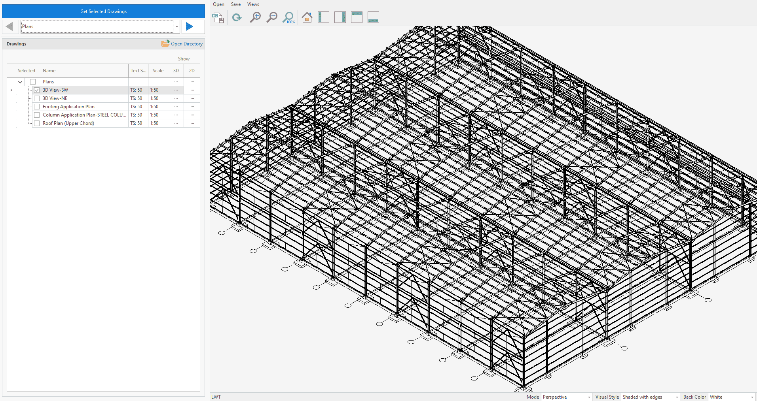The image size is (757, 401).
Task: Open the Save menu
Action: tap(236, 4)
